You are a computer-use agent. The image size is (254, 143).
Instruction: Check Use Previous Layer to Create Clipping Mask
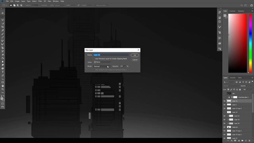(x=94, y=59)
